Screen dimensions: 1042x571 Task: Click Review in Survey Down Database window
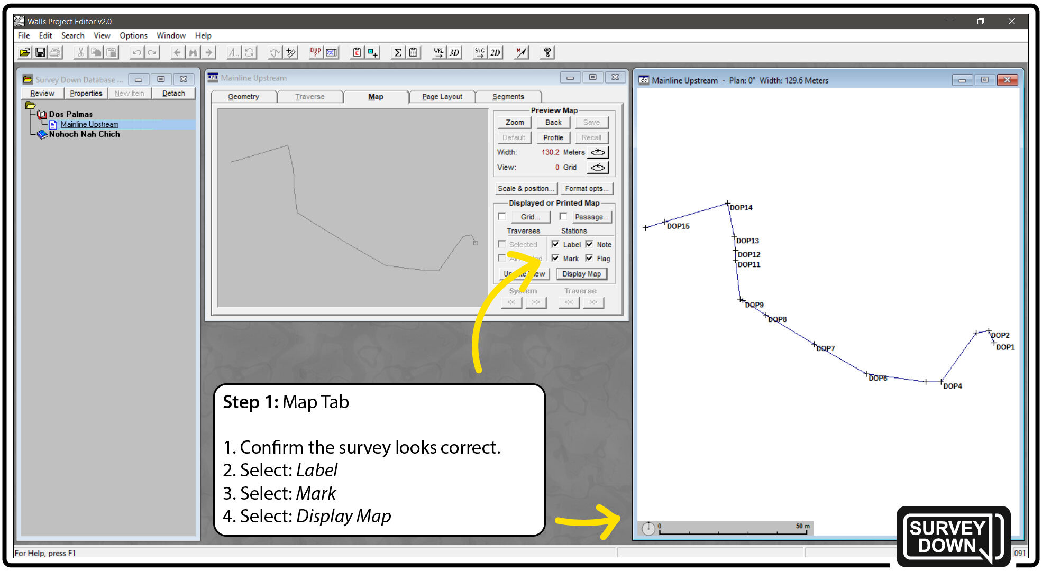tap(42, 94)
